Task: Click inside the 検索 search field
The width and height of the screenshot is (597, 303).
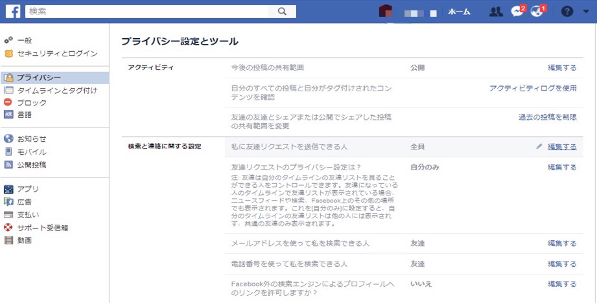Action: coord(146,12)
